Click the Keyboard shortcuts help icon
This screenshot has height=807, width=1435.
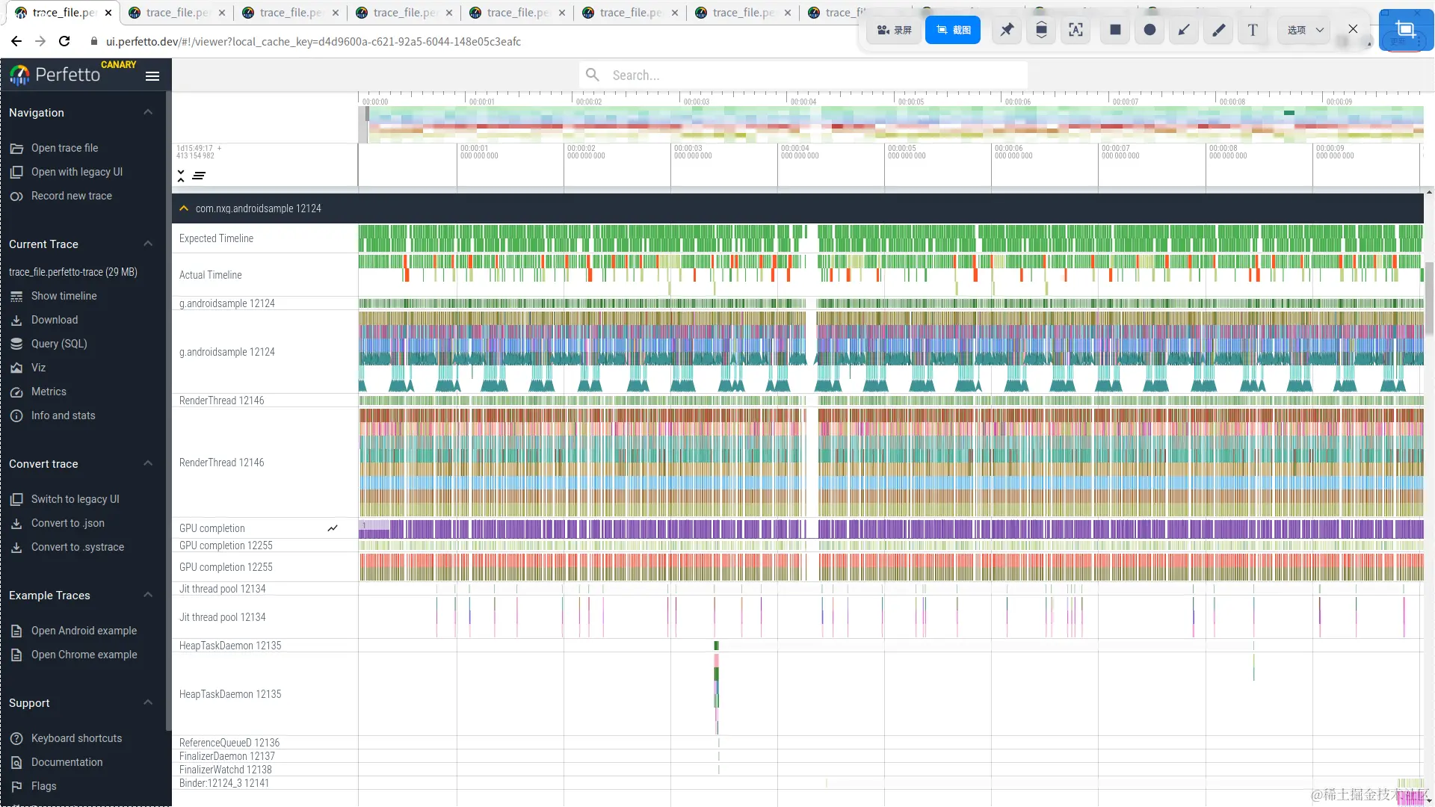click(16, 738)
